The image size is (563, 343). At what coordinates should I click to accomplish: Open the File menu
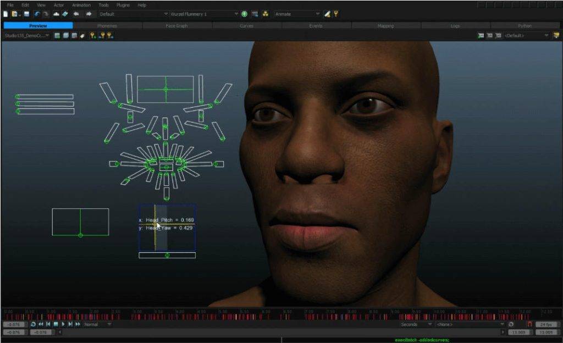(x=10, y=5)
